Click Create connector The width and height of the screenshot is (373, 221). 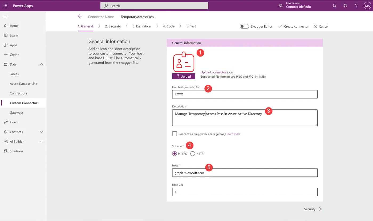pyautogui.click(x=293, y=26)
